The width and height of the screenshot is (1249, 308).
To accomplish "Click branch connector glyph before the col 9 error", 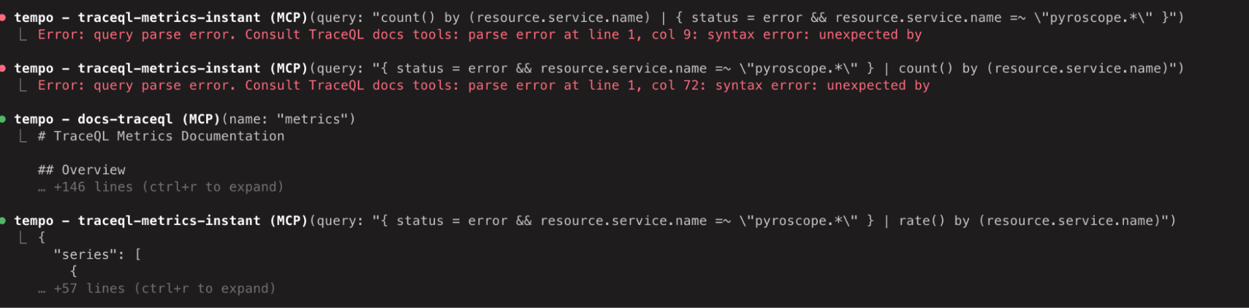I will [23, 34].
